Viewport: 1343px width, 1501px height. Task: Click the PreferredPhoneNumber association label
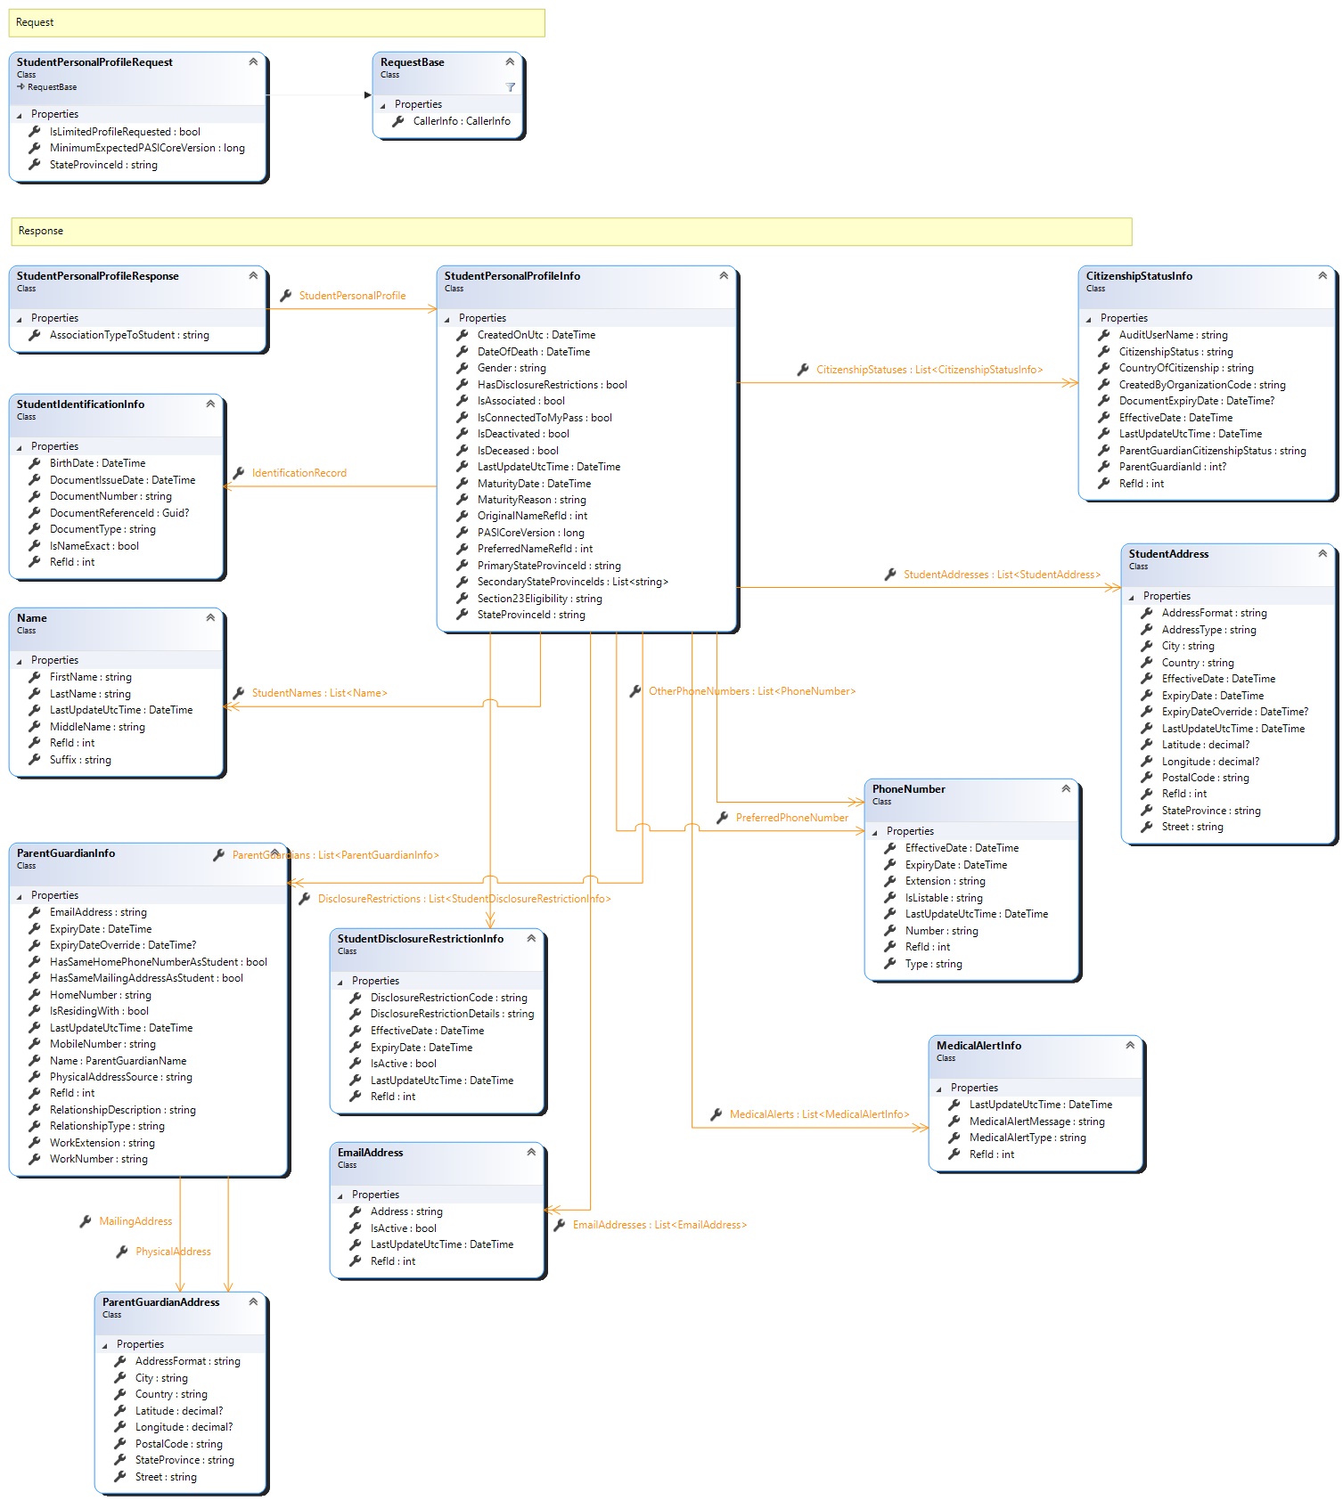point(791,818)
